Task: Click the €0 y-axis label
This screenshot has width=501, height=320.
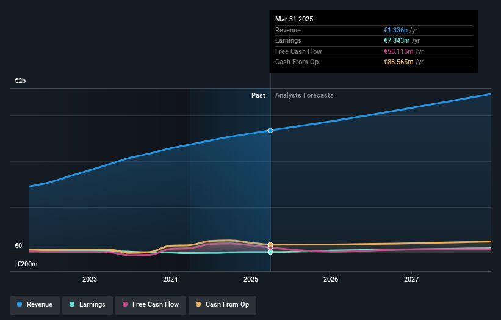Action: [18, 246]
